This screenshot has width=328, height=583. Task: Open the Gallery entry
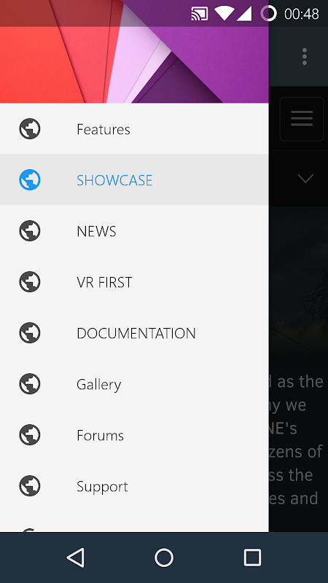[x=134, y=383]
